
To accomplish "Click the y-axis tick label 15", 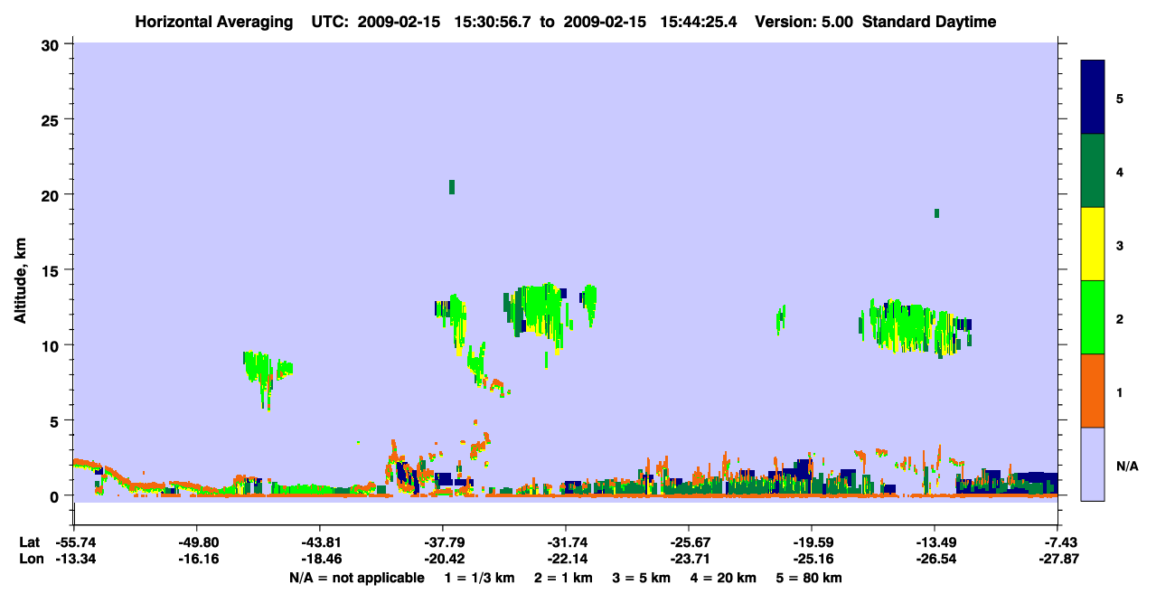I will point(52,269).
